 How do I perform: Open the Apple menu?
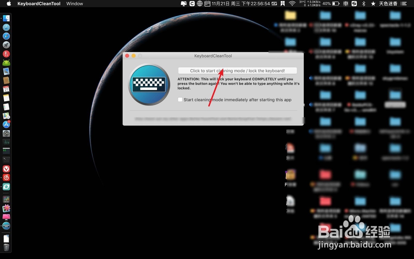(x=9, y=3)
